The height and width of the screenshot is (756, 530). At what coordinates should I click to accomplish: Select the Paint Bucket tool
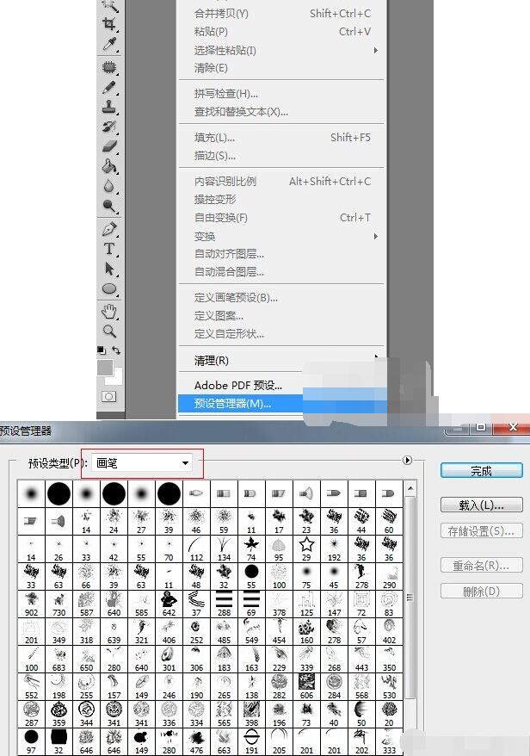click(110, 166)
